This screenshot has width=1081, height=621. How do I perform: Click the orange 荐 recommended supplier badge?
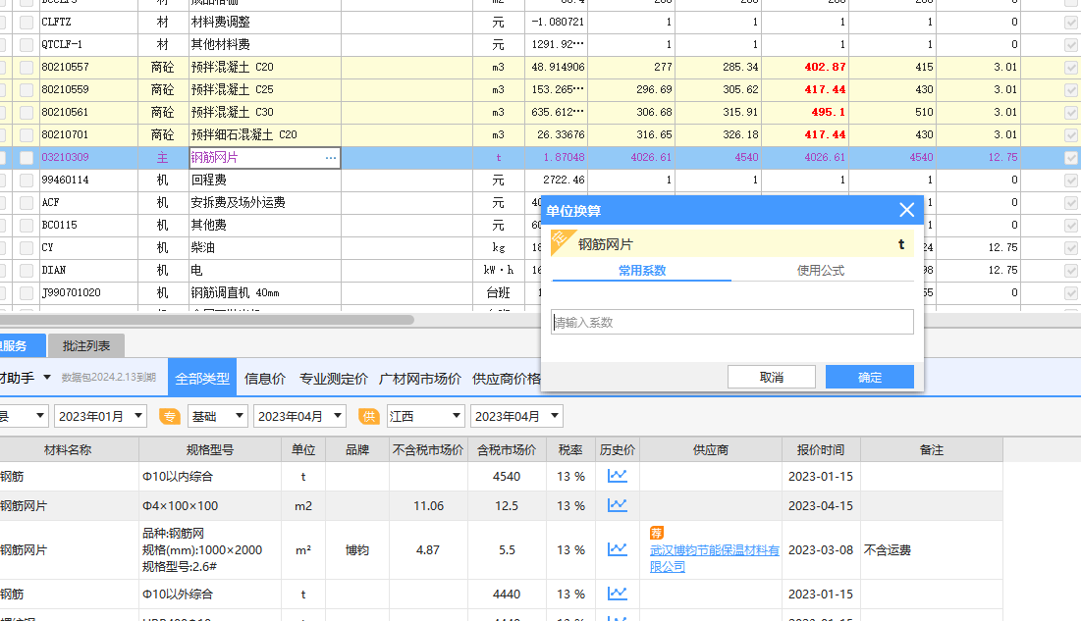pos(656,533)
